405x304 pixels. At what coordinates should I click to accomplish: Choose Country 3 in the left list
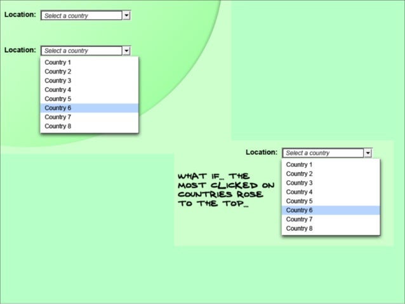90,81
